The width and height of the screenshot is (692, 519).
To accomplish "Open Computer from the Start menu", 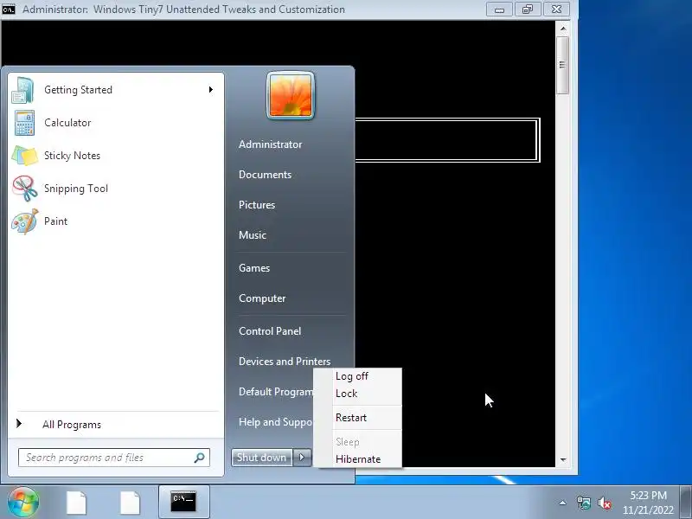I will pyautogui.click(x=262, y=298).
